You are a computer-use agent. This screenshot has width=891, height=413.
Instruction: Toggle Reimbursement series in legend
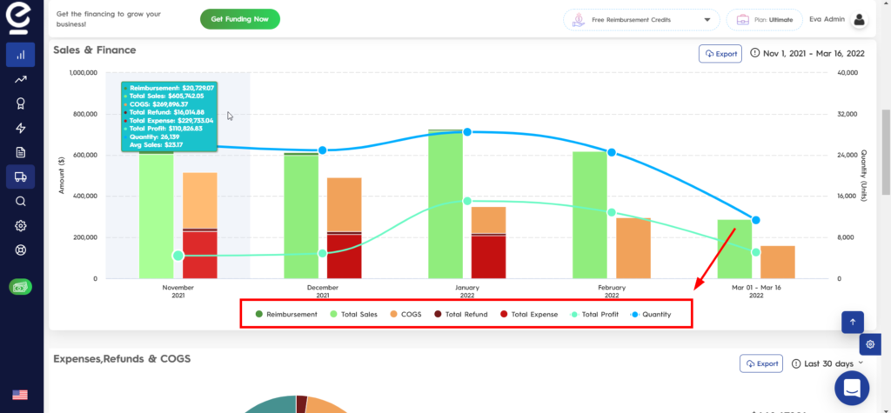(286, 314)
